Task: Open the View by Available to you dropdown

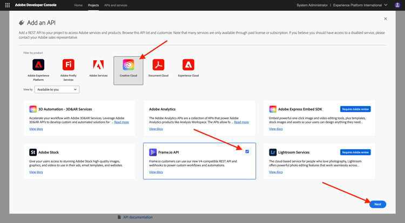Action: [x=57, y=89]
